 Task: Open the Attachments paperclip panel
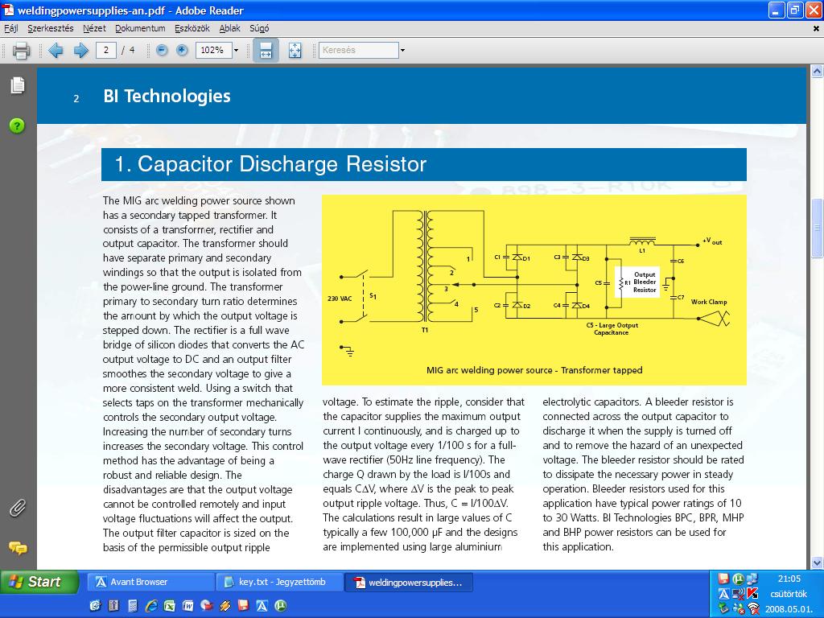[x=18, y=509]
